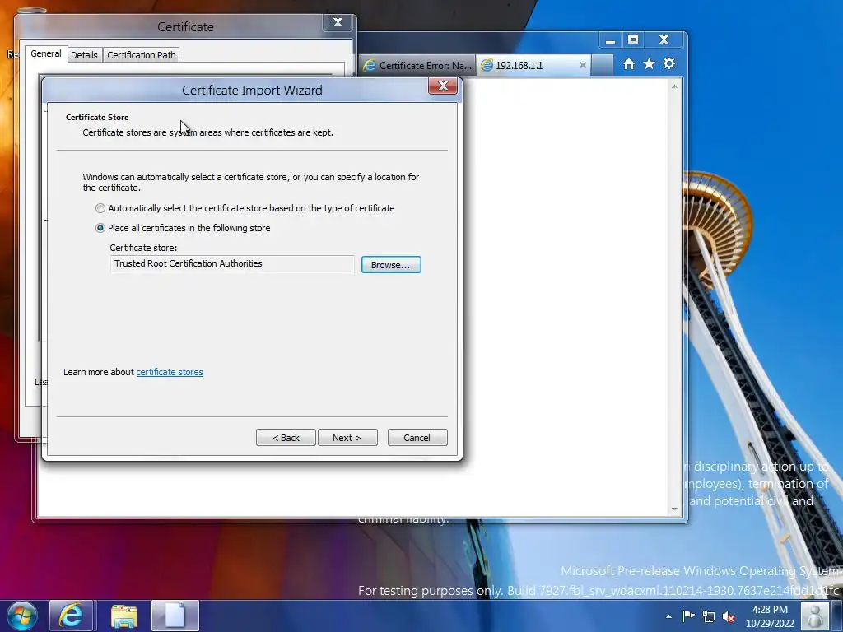Image resolution: width=843 pixels, height=632 pixels.
Task: Click Browse... to choose certificate store
Action: point(391,265)
